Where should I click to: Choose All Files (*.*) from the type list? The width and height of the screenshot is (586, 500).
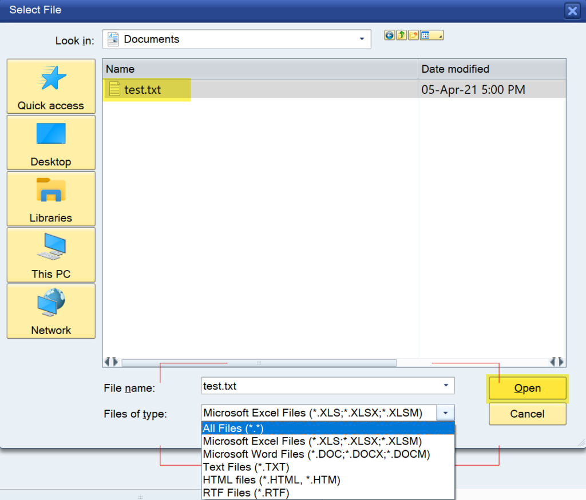(328, 428)
